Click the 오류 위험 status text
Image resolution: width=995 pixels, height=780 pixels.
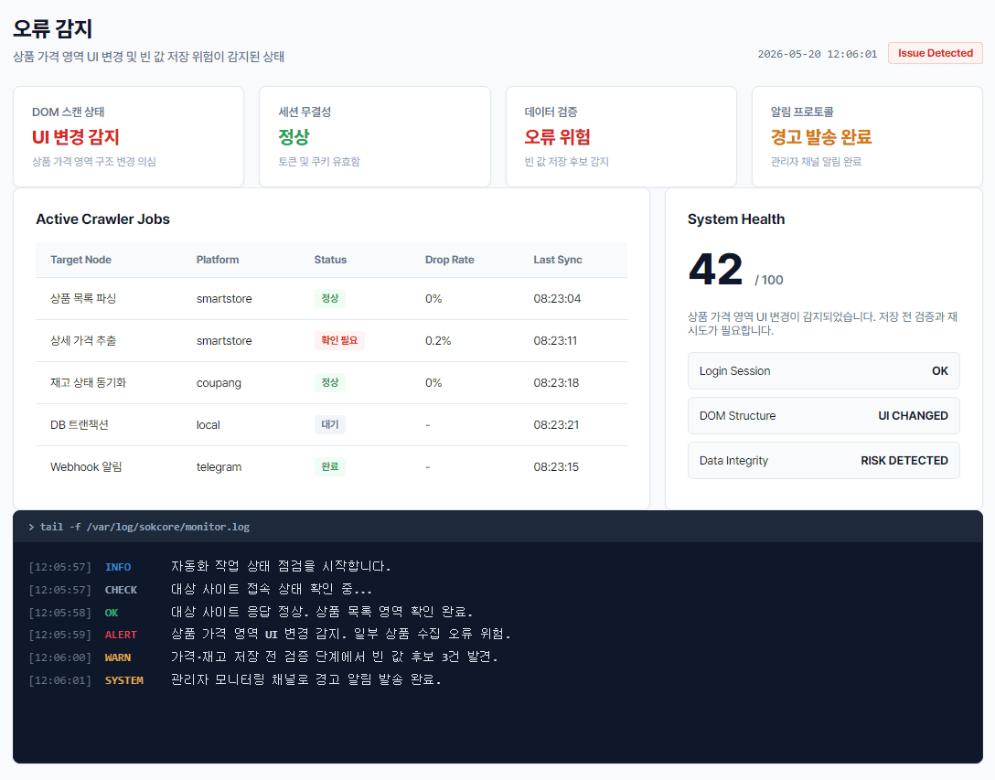point(557,137)
